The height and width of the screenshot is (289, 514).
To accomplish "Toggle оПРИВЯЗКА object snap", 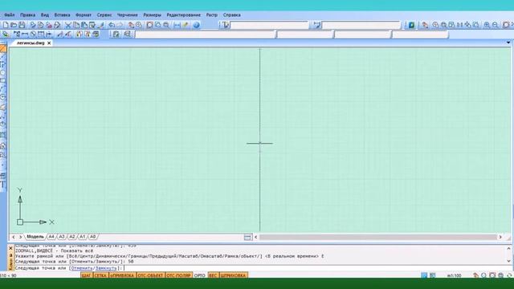I will (x=122, y=275).
